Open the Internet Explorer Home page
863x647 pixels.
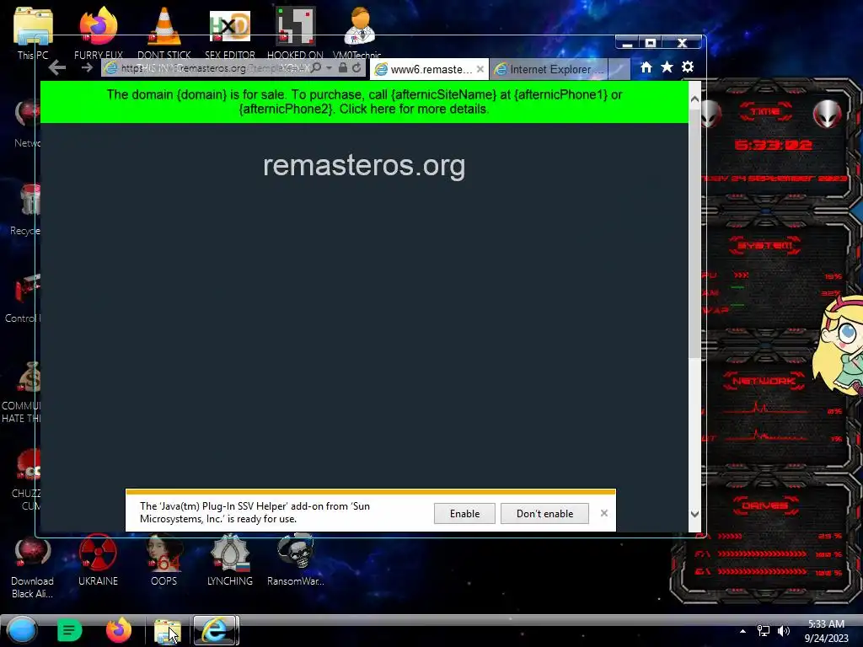click(x=646, y=67)
